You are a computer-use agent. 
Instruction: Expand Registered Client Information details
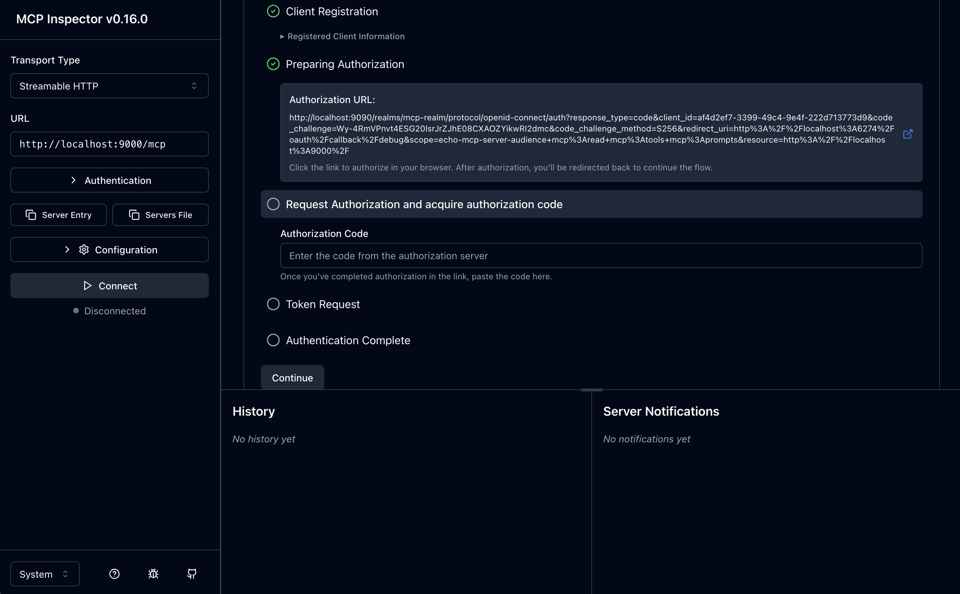[x=342, y=36]
